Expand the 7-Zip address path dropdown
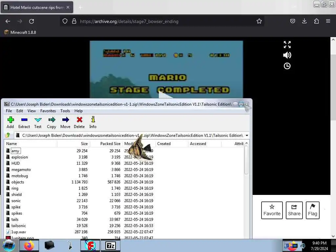 click(247, 136)
